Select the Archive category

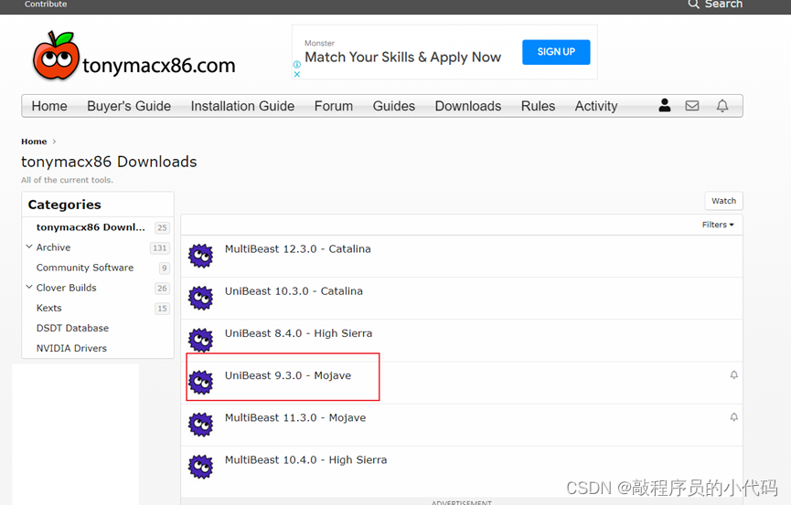pyautogui.click(x=53, y=247)
